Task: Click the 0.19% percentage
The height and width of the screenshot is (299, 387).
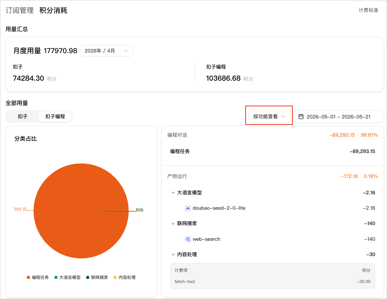Action: 371,176
